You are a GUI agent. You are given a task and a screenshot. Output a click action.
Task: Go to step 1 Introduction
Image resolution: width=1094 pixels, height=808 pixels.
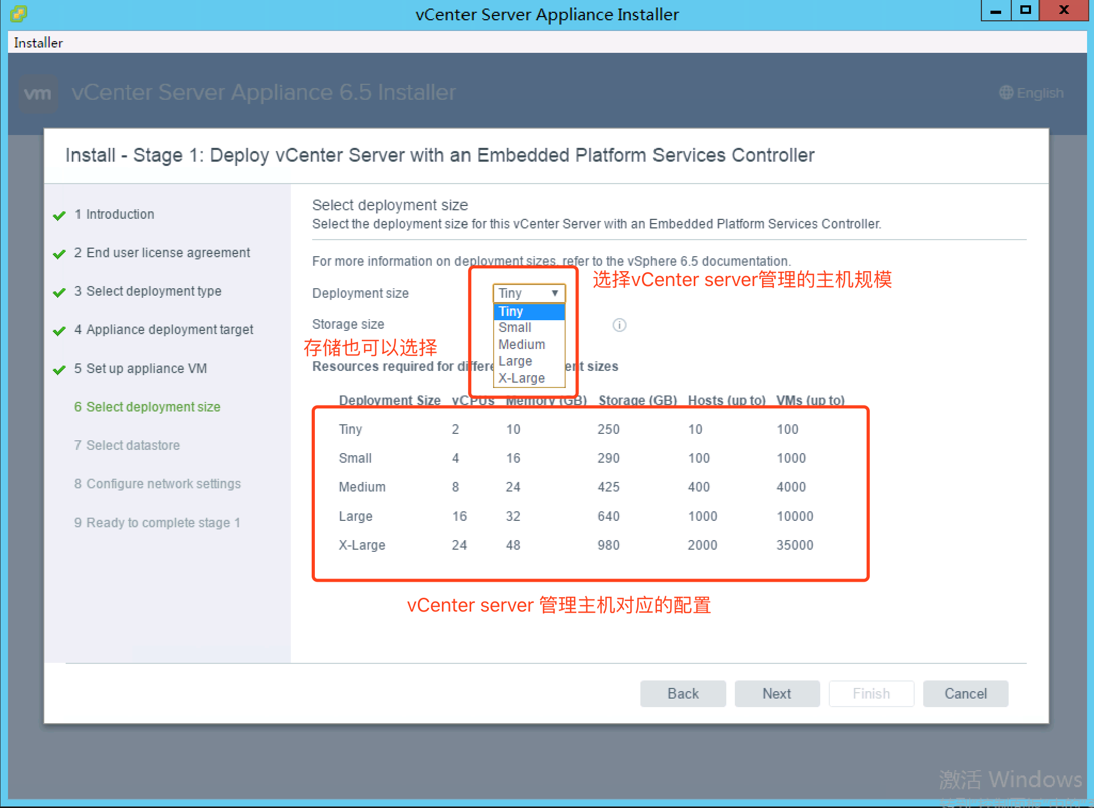coord(114,214)
